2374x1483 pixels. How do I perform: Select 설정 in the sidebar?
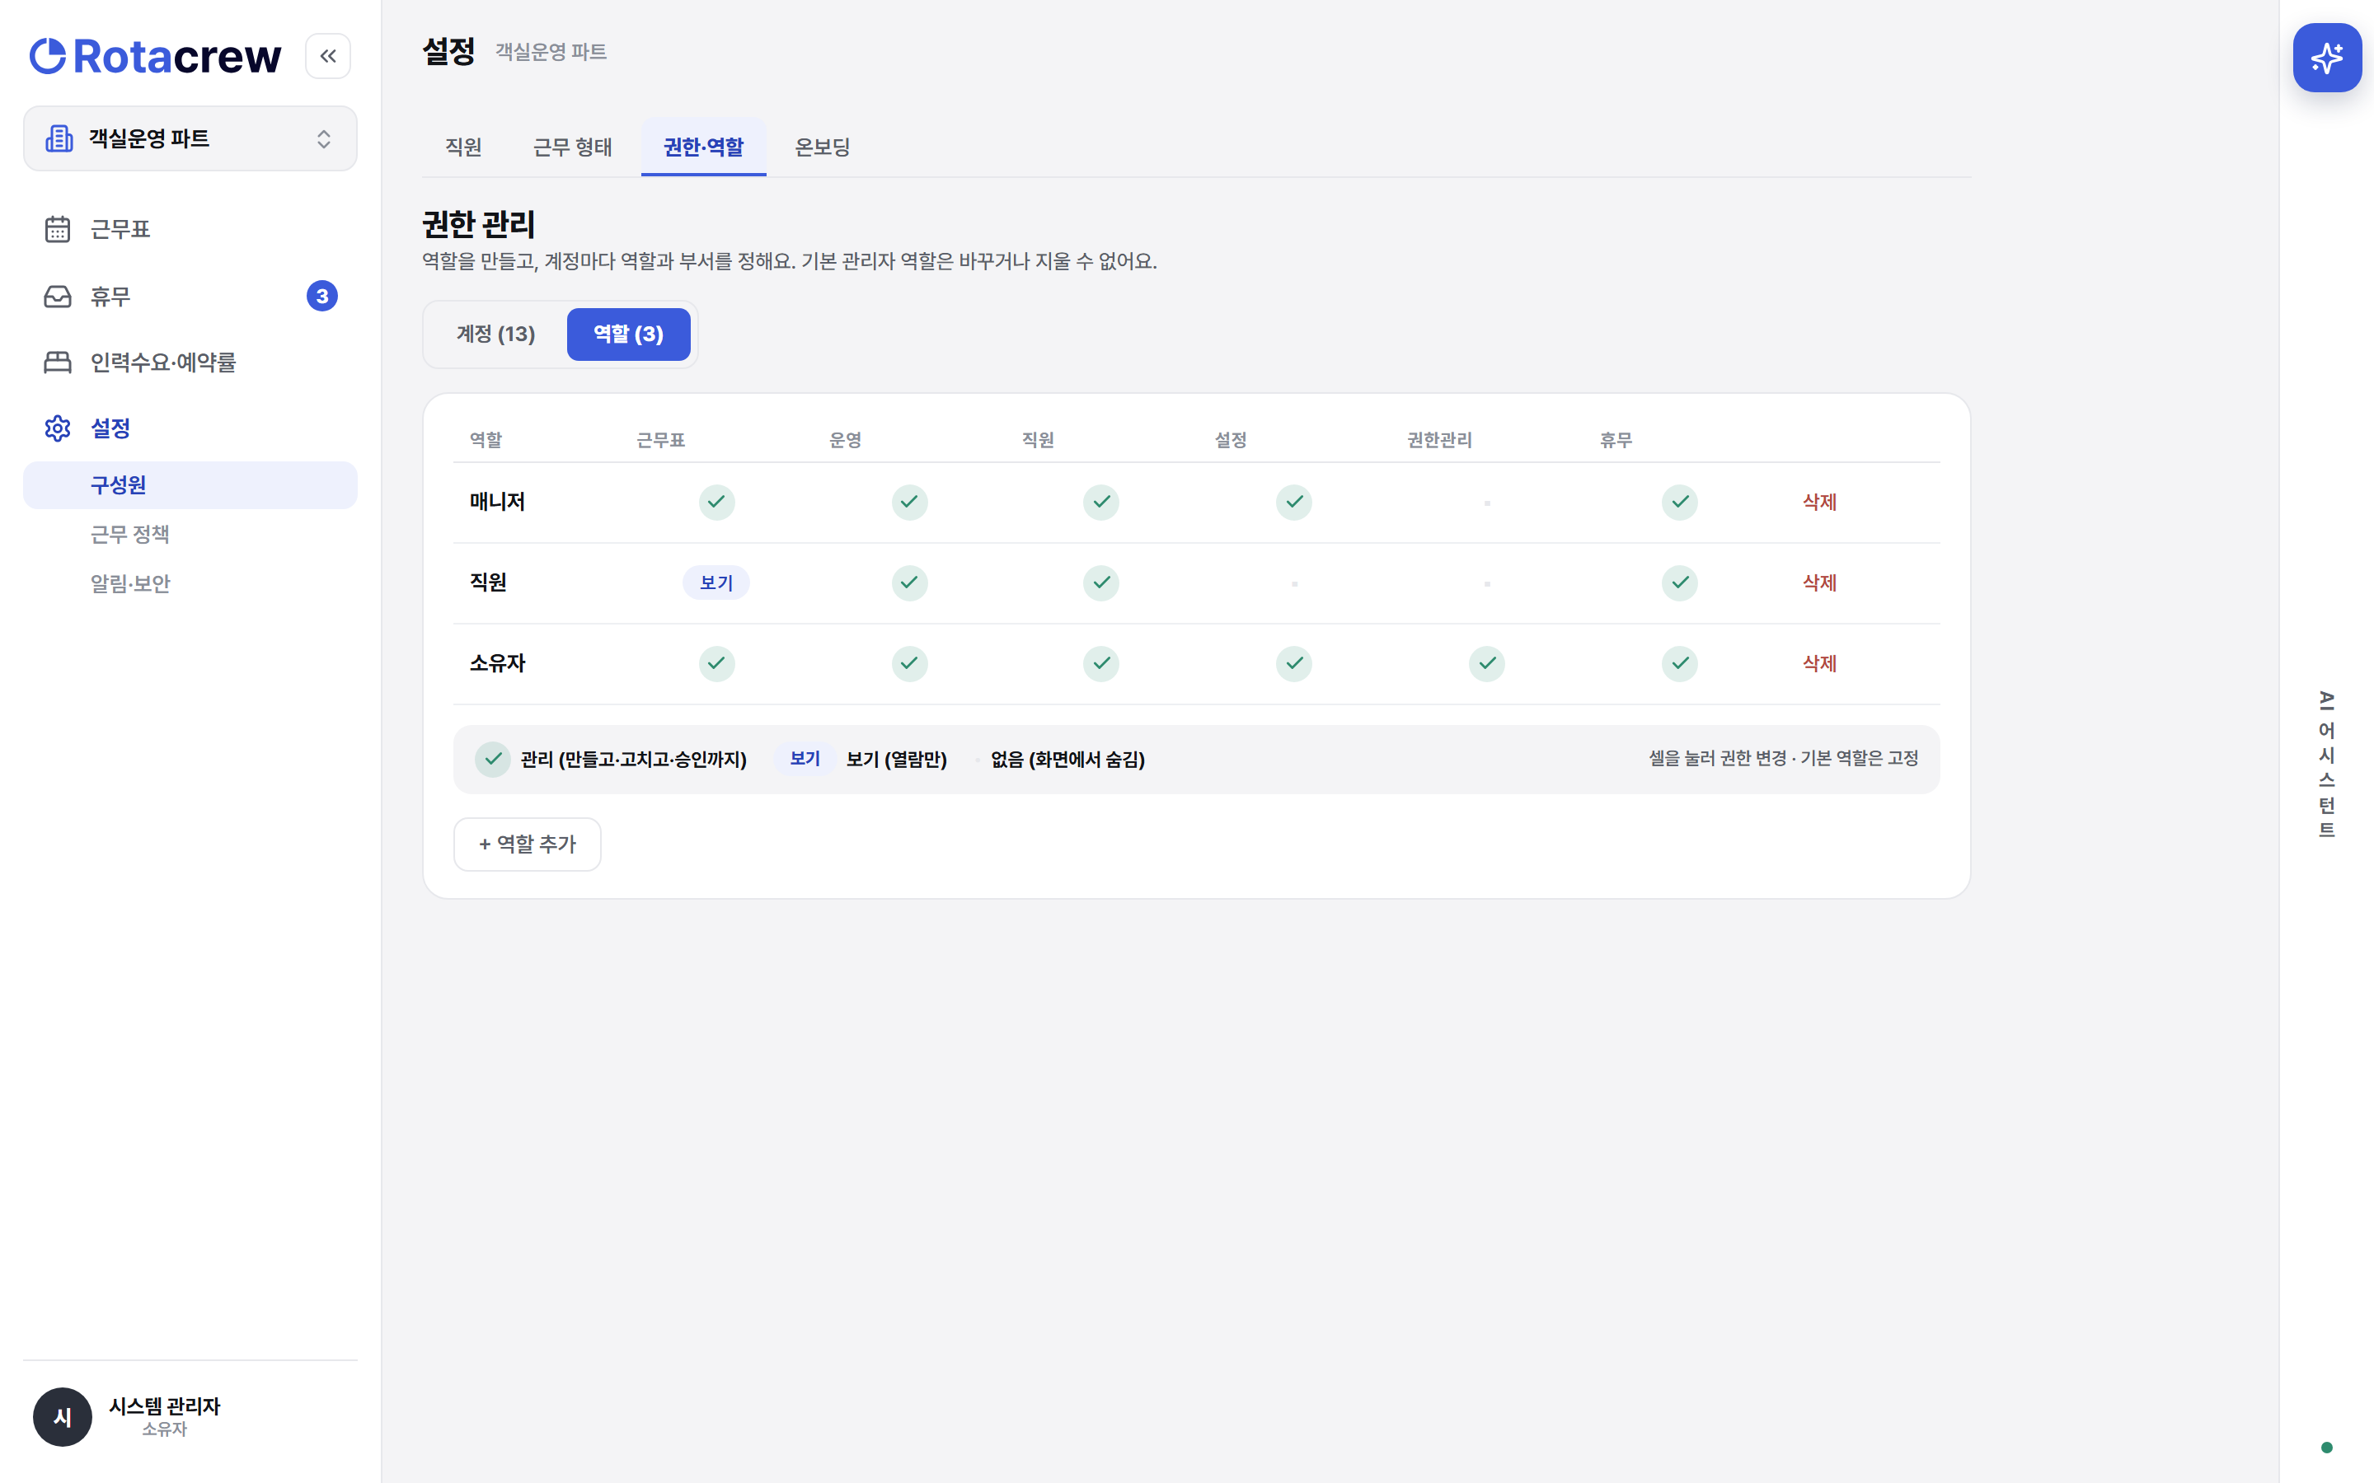coord(190,428)
